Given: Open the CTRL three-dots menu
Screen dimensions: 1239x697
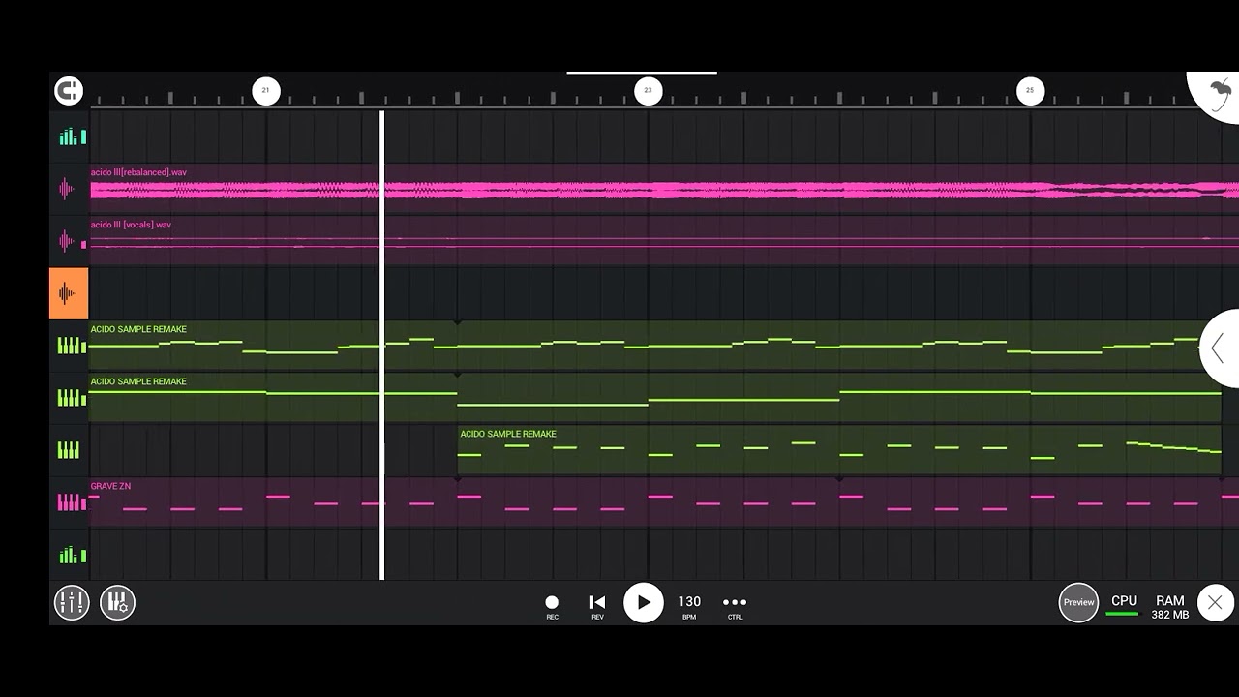Looking at the screenshot, I should [735, 606].
